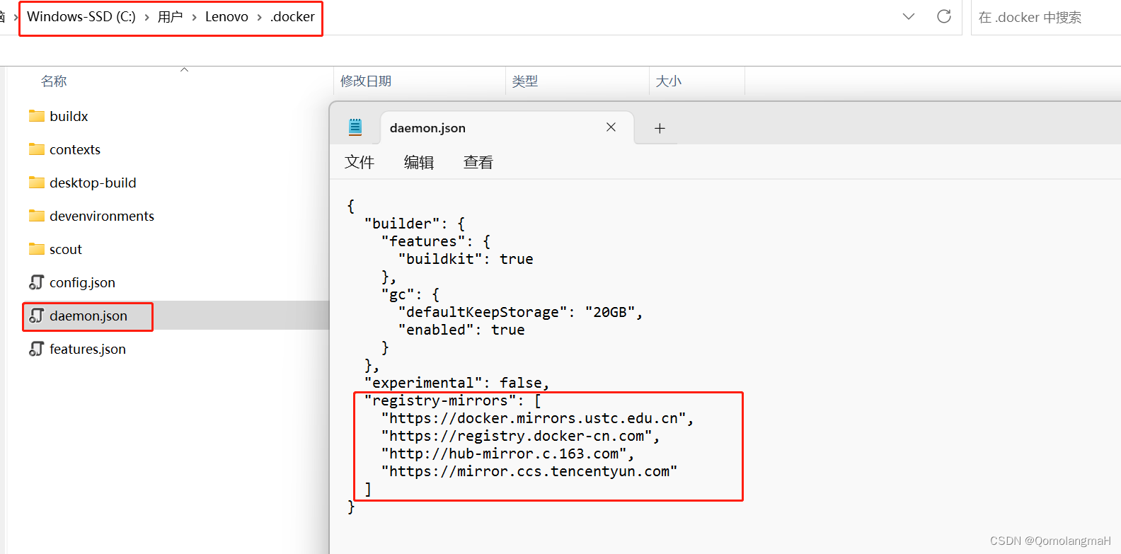Switch to the daemon.json tab
Image resolution: width=1121 pixels, height=554 pixels.
[x=507, y=128]
